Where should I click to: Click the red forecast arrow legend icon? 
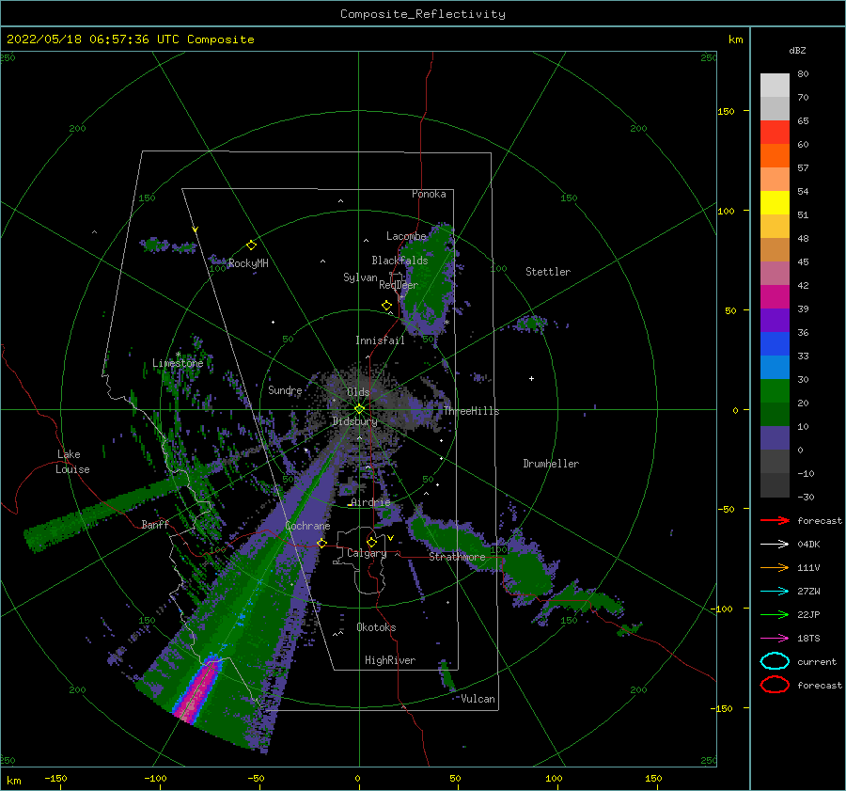coord(775,520)
